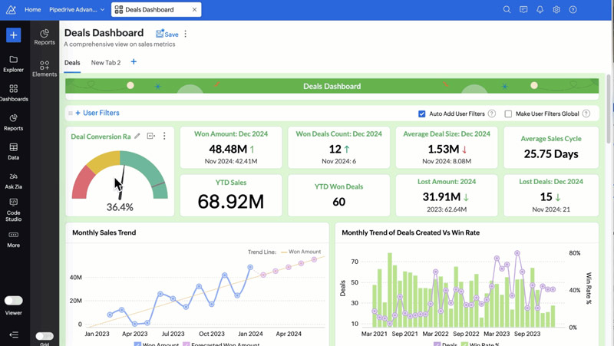The width and height of the screenshot is (614, 346).
Task: Open the three-dot menu beside Save
Action: tap(186, 34)
